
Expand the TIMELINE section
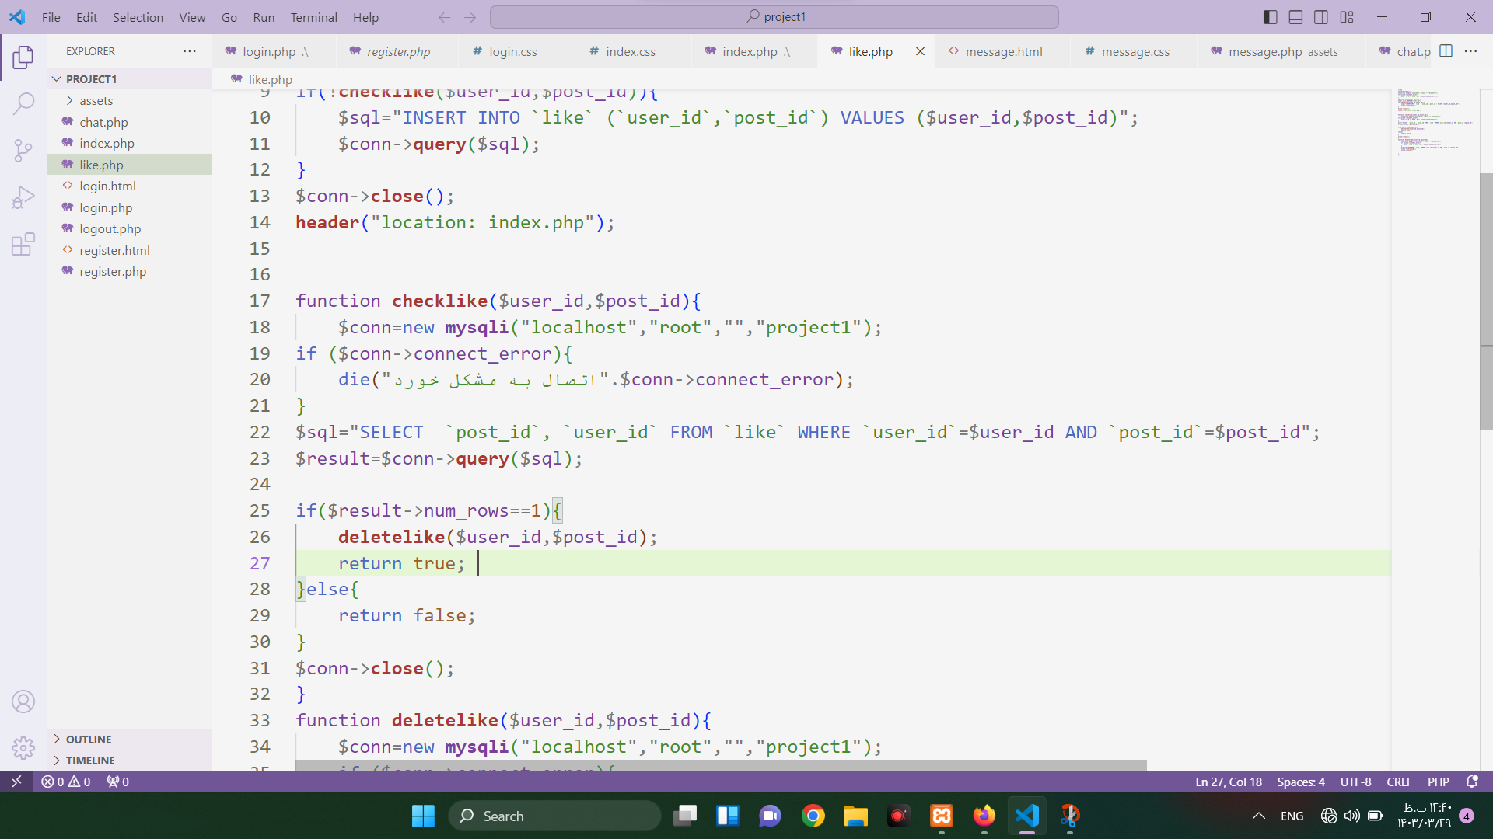[x=129, y=761]
